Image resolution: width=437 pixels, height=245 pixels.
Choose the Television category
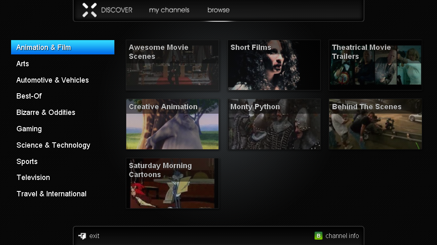pyautogui.click(x=33, y=178)
